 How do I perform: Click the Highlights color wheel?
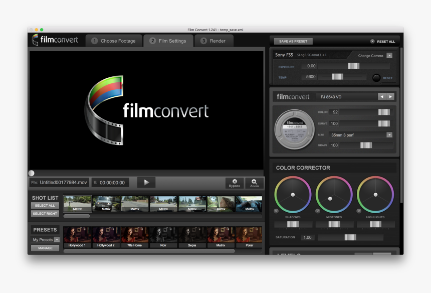tap(375, 195)
